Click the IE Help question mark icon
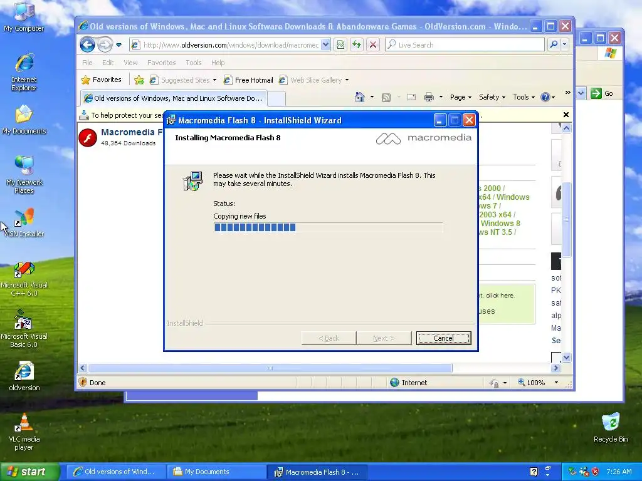The height and width of the screenshot is (481, 642). tap(545, 97)
